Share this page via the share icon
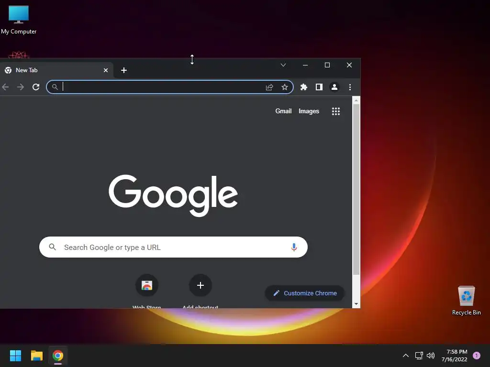This screenshot has width=490, height=367. [269, 87]
